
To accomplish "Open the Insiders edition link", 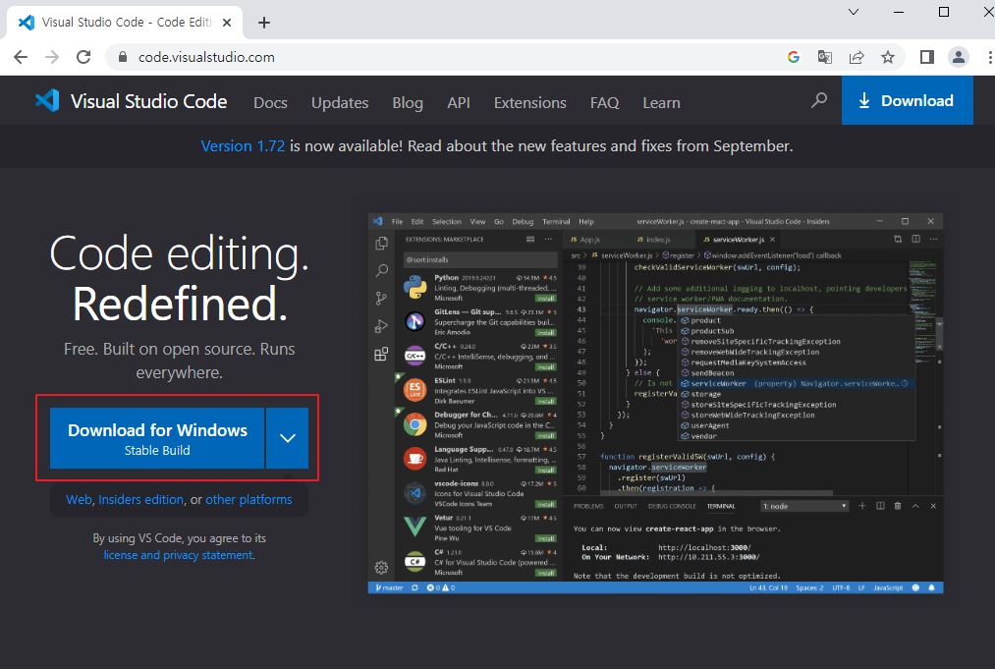I will pos(140,499).
